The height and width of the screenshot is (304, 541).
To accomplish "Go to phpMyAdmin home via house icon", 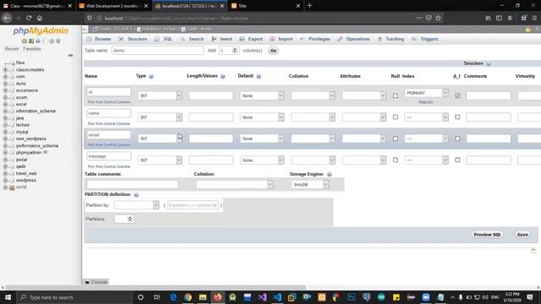I will [x=25, y=41].
